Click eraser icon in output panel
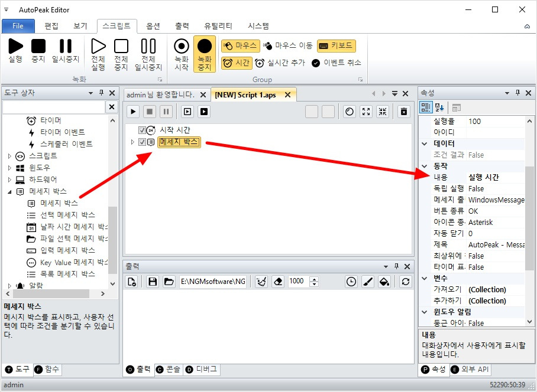 (278, 282)
